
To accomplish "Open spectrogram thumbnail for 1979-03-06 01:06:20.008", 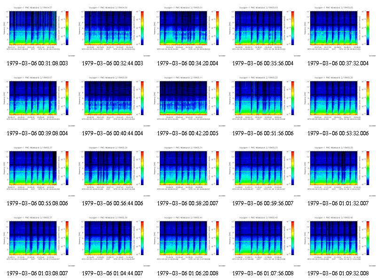I will [x=188, y=241].
